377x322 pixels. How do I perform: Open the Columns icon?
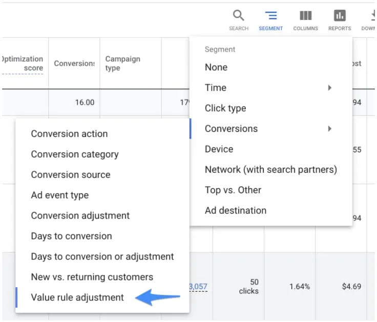pos(305,16)
